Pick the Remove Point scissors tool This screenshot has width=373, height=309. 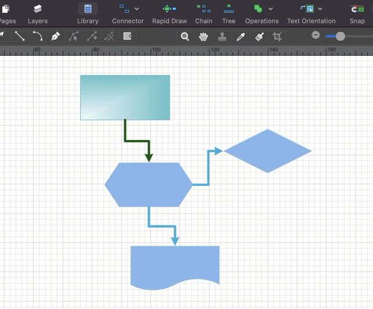[x=109, y=36]
